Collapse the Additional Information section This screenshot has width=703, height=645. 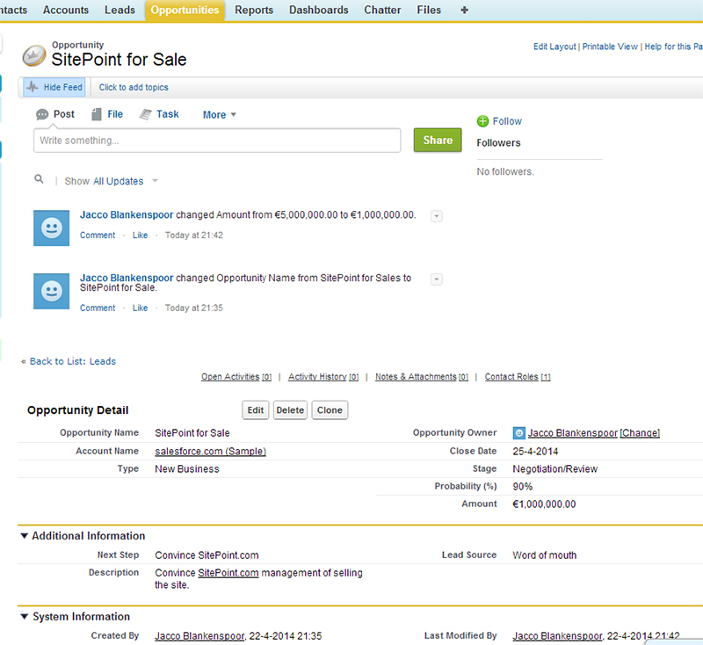pos(25,536)
